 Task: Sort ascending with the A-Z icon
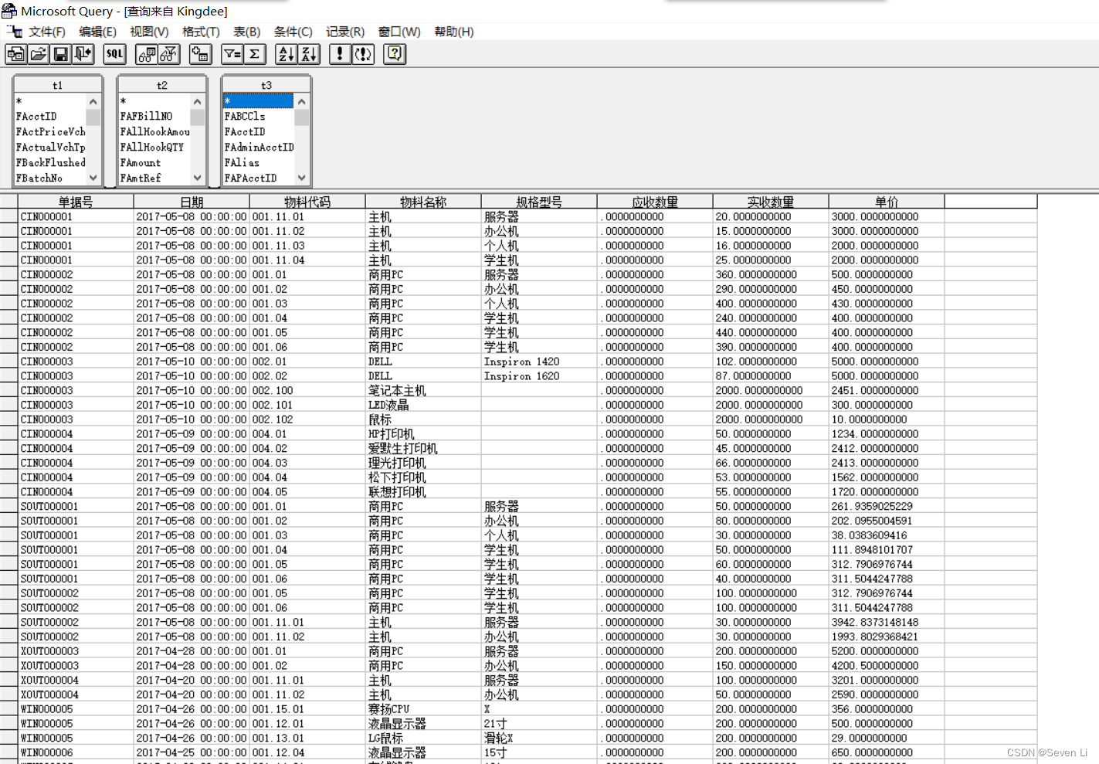click(x=287, y=54)
